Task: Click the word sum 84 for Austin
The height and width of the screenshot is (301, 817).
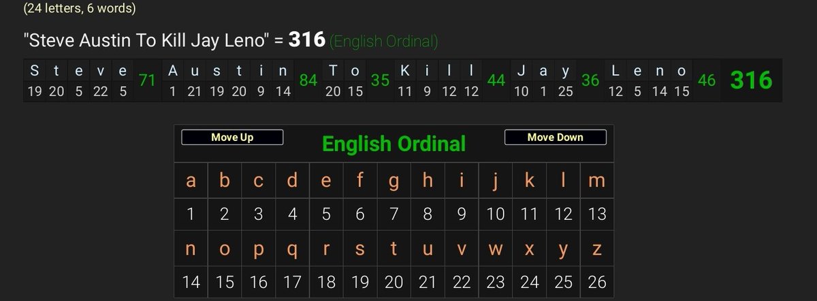Action: pos(308,80)
